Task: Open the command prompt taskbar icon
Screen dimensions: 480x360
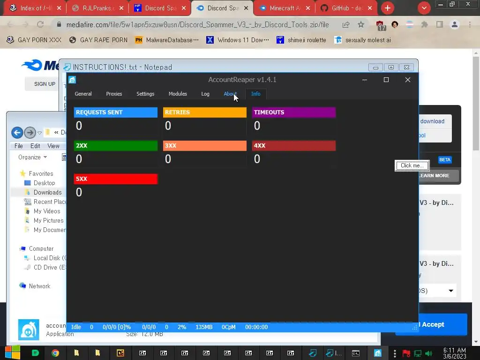Action: click(355, 353)
